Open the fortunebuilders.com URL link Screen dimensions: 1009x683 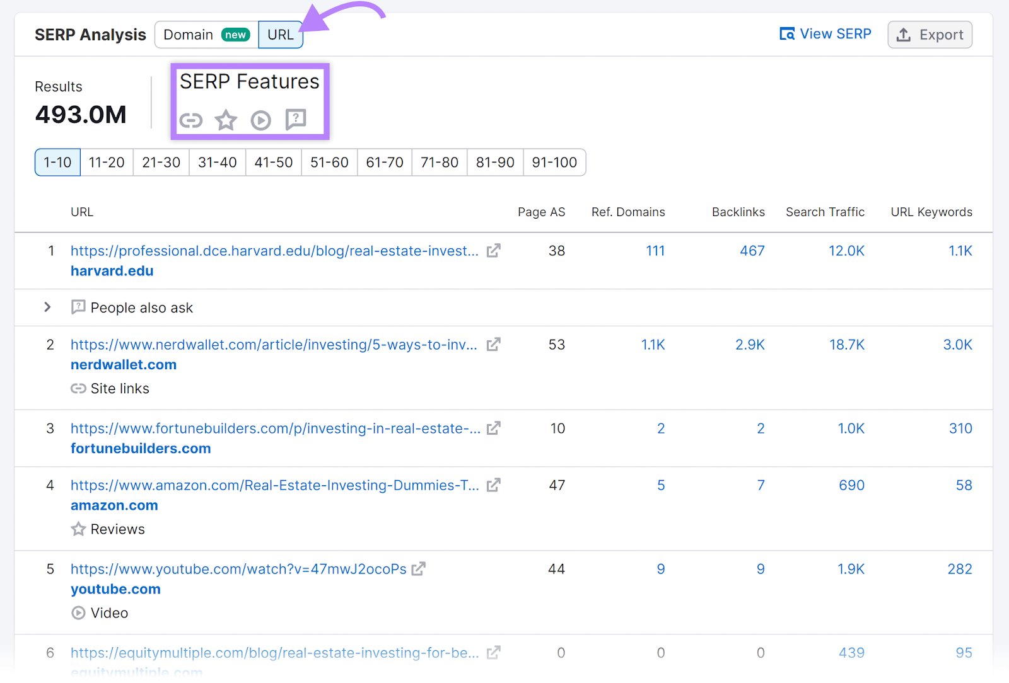point(276,428)
